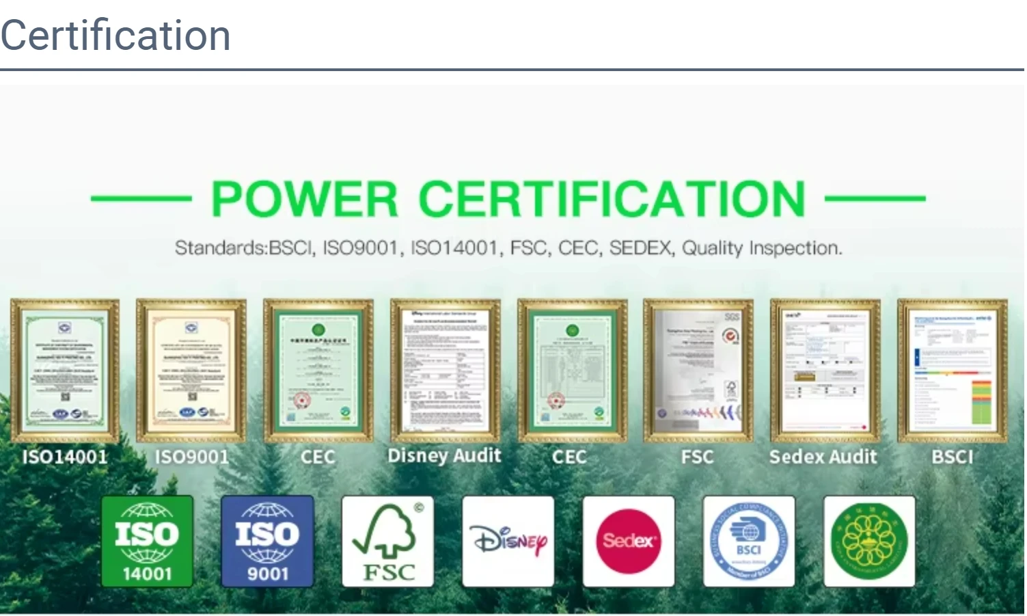Click the "ISO9001" caption under the certificate
1027x616 pixels.
click(192, 457)
